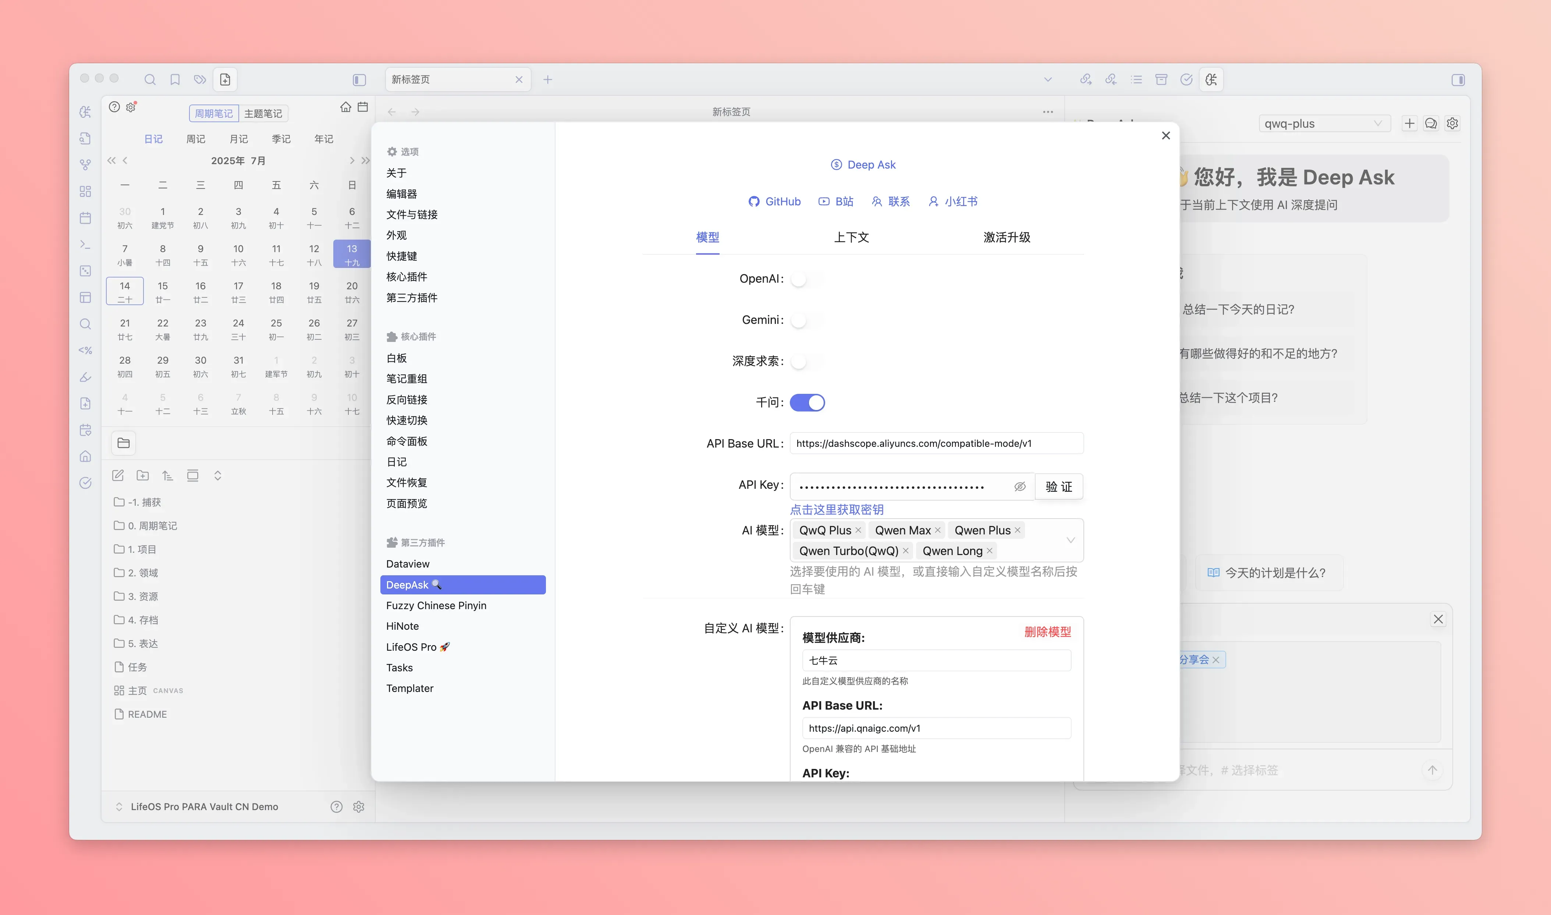Remove the Qwen Max model tag
Viewport: 1551px width, 915px height.
pos(937,530)
